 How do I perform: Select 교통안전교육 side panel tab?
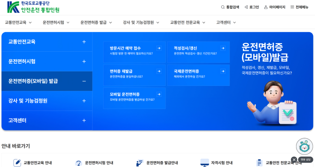click(x=47, y=42)
